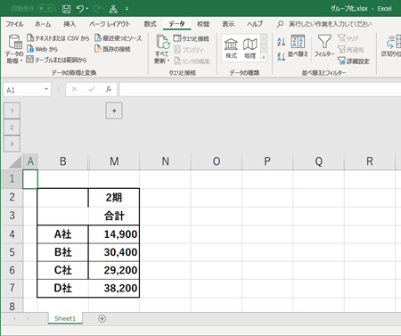The height and width of the screenshot is (336, 401).
Task: Add a new sheet with plus icon
Action: click(x=102, y=319)
